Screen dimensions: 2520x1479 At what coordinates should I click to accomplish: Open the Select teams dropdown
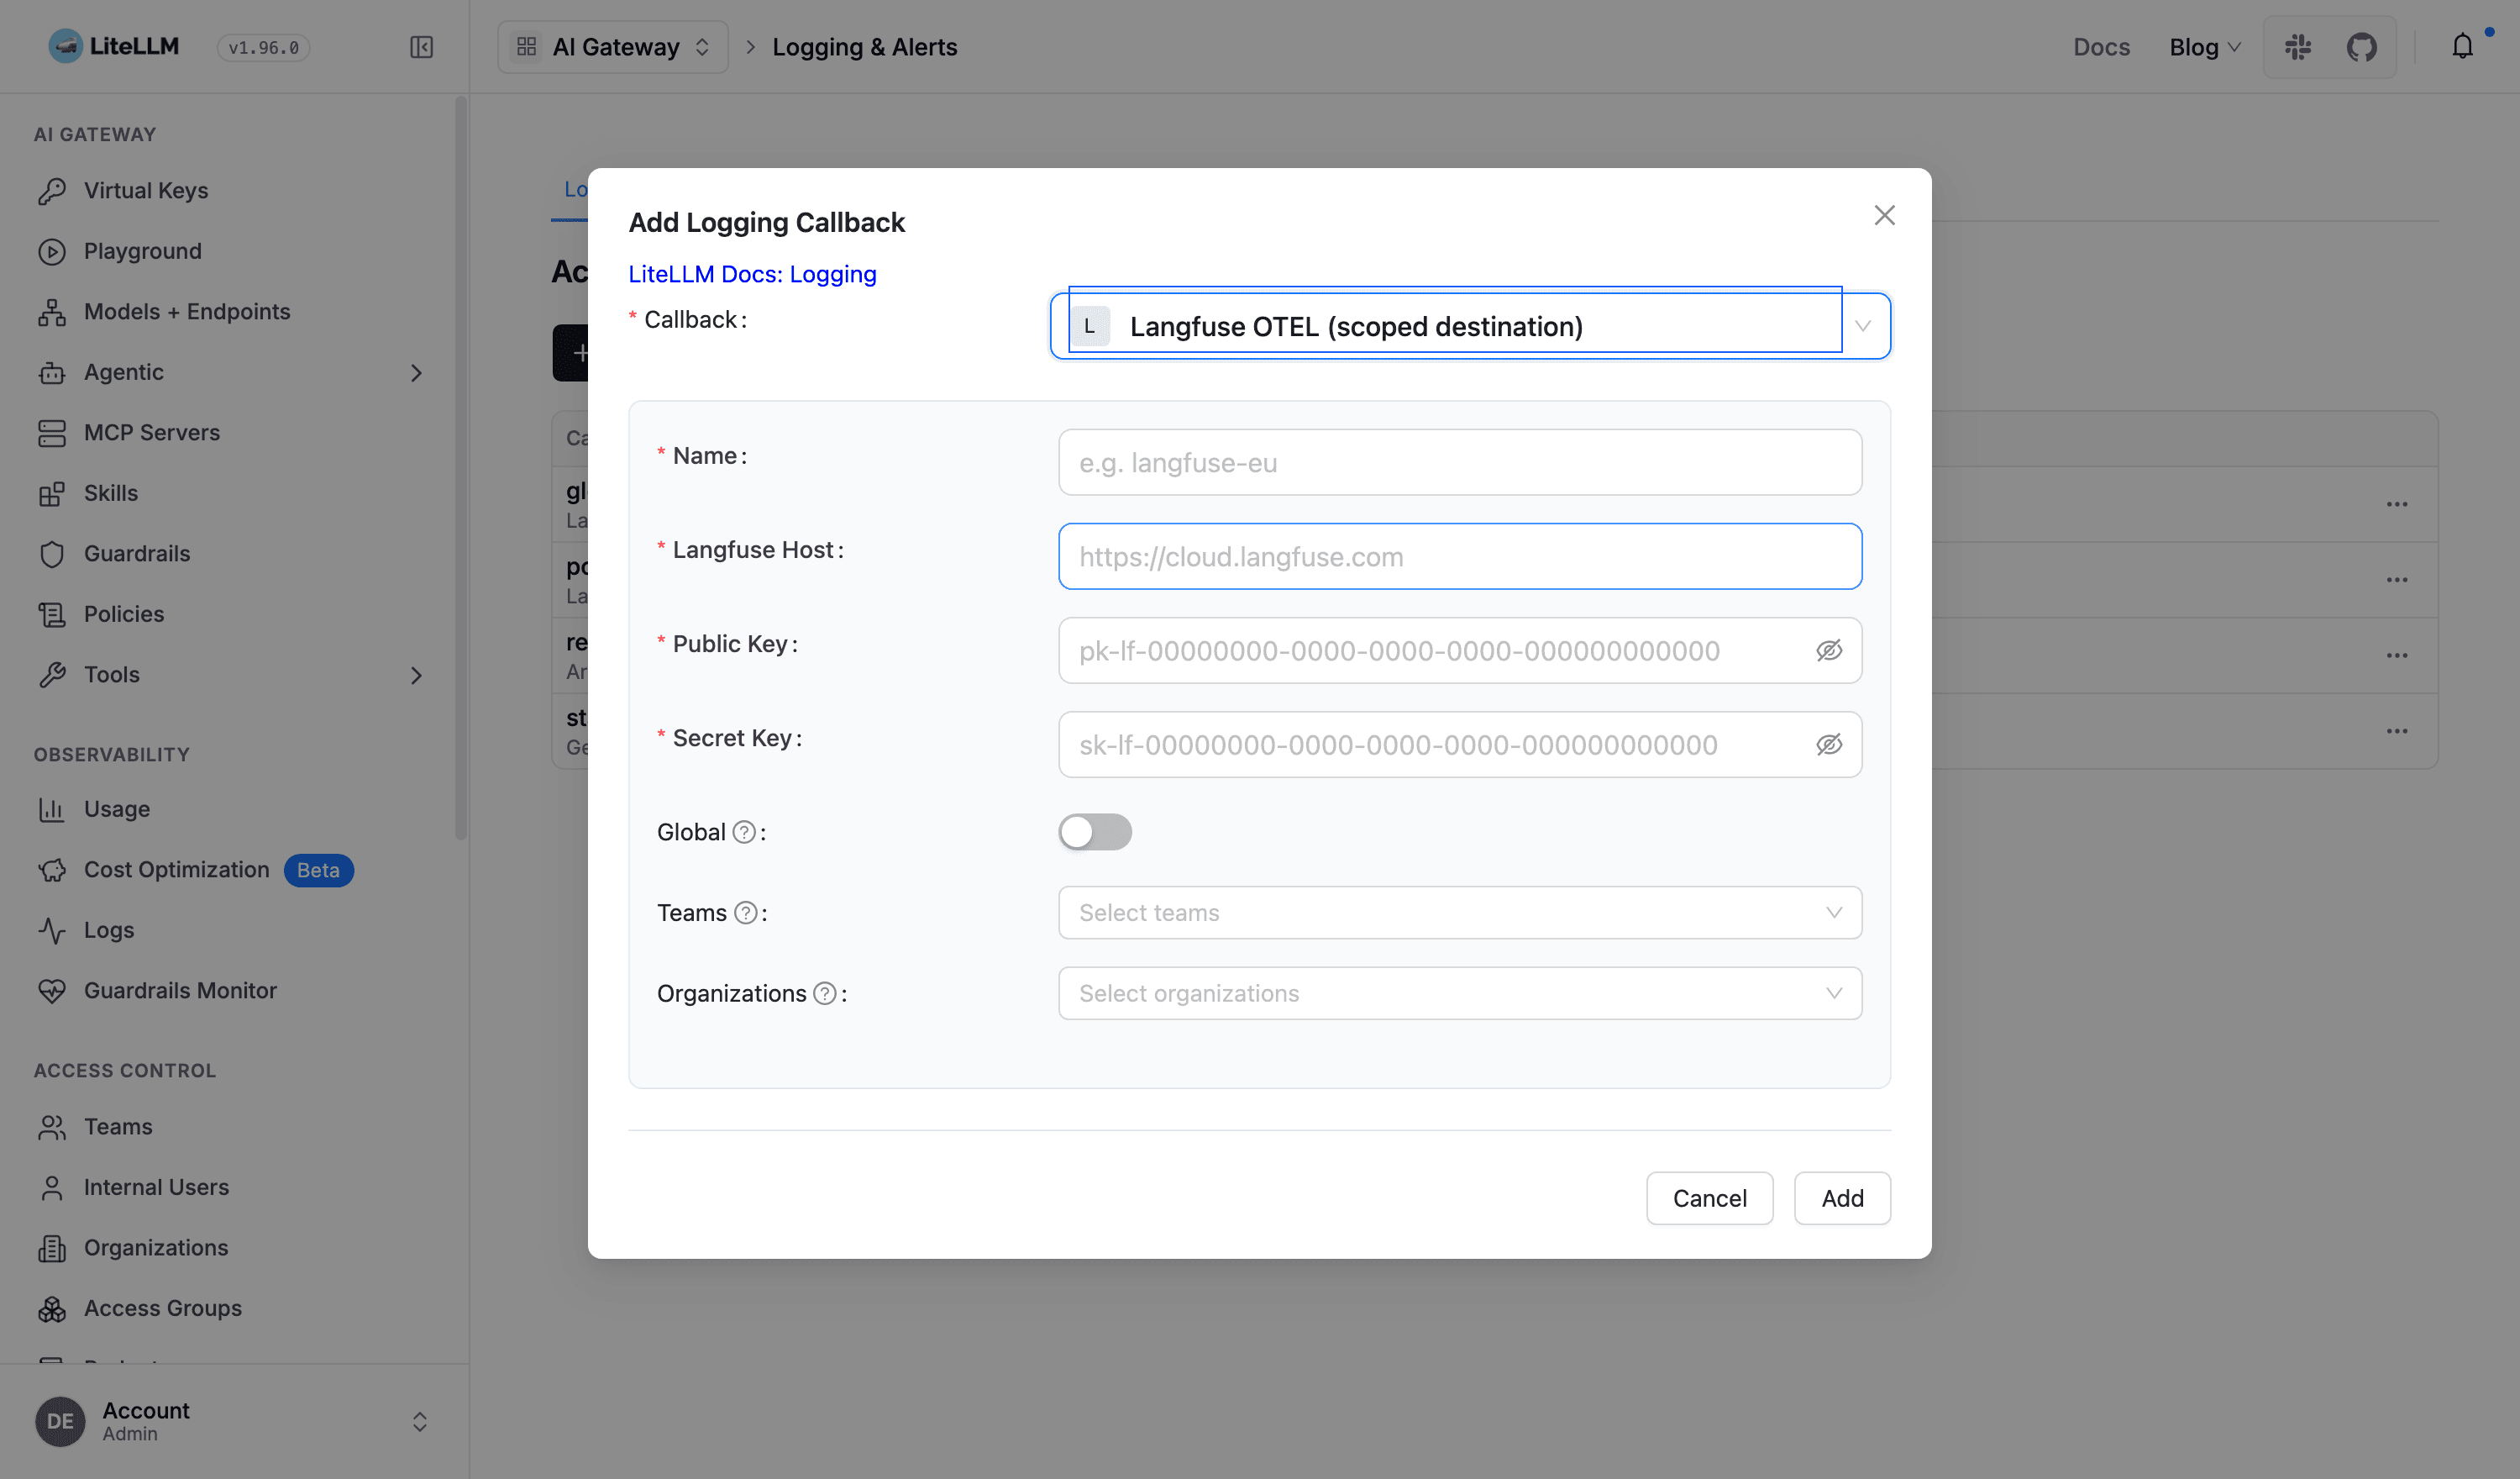click(x=1460, y=913)
